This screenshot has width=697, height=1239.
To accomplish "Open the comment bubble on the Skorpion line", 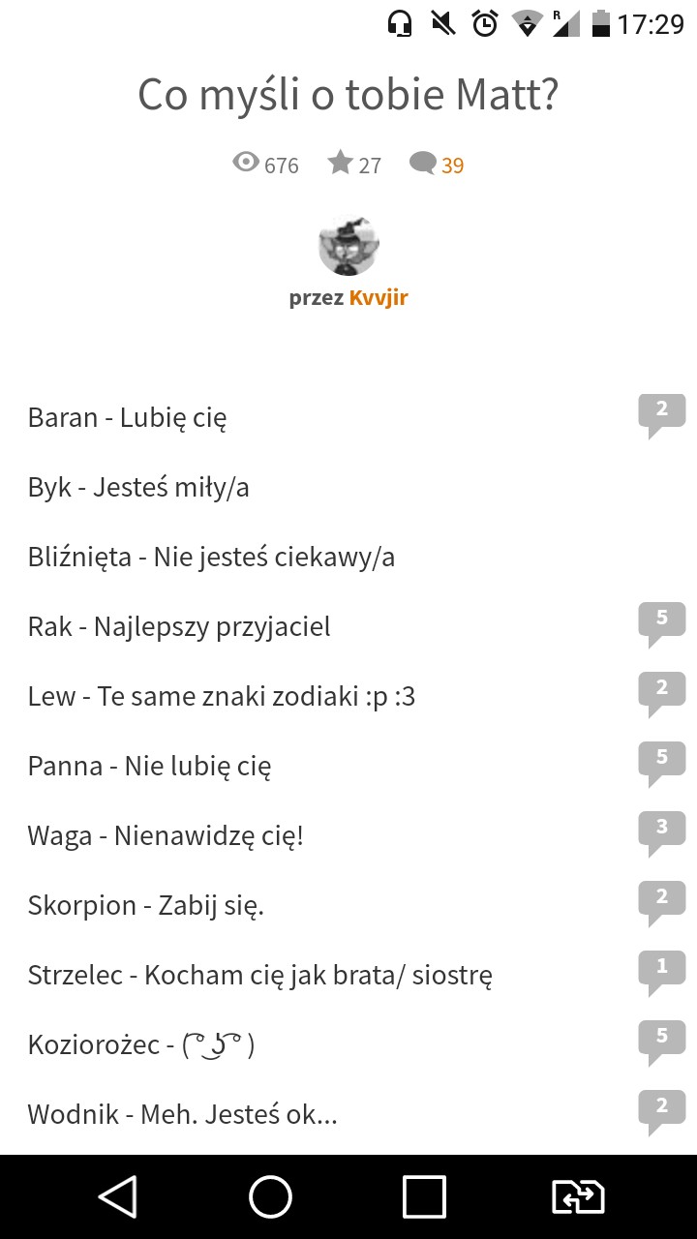I will point(661,899).
